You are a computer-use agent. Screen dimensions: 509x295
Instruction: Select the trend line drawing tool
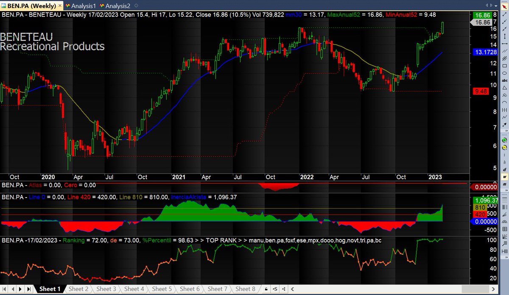pyautogui.click(x=505, y=14)
